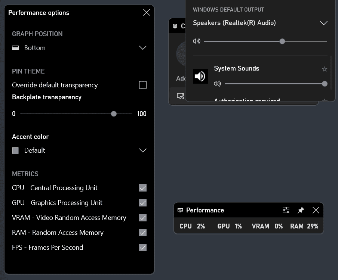The width and height of the screenshot is (338, 280).
Task: Click the small speaker icon next to System Sounds slider
Action: (217, 84)
